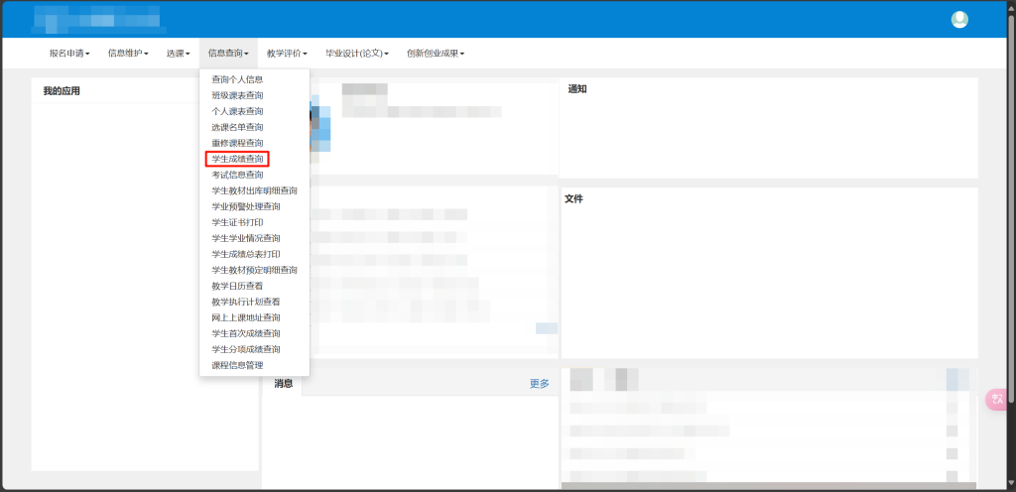
Task: Open 学生证书打印 menu option
Action: pos(237,222)
